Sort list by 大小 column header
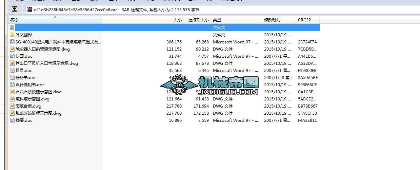This screenshot has width=420, height=170. point(143,20)
